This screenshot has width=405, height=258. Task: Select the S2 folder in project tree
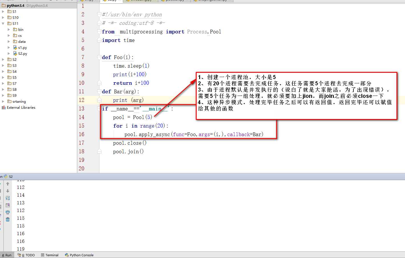(x=15, y=59)
